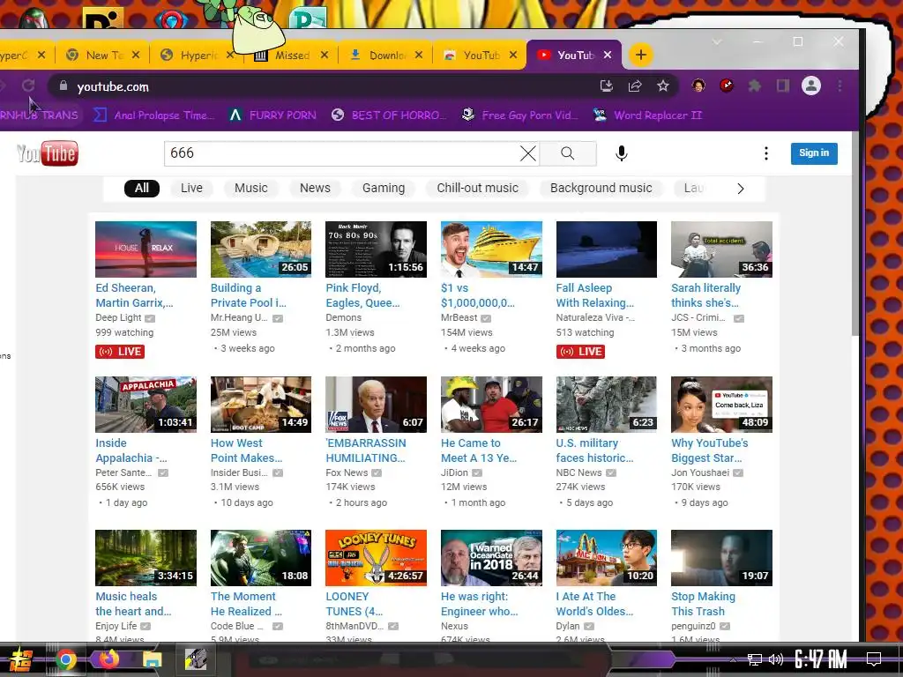The height and width of the screenshot is (677, 903).
Task: Close the active YouTube tab
Action: point(607,55)
